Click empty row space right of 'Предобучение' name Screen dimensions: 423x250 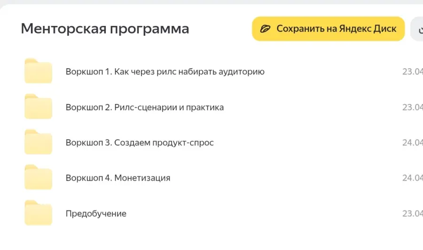pos(263,214)
